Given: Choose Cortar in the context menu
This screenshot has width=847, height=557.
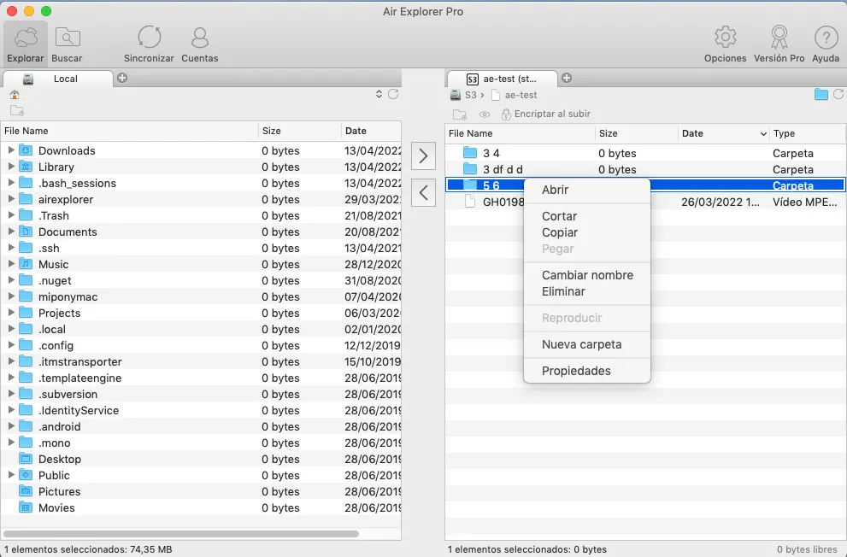Looking at the screenshot, I should pos(587,216).
